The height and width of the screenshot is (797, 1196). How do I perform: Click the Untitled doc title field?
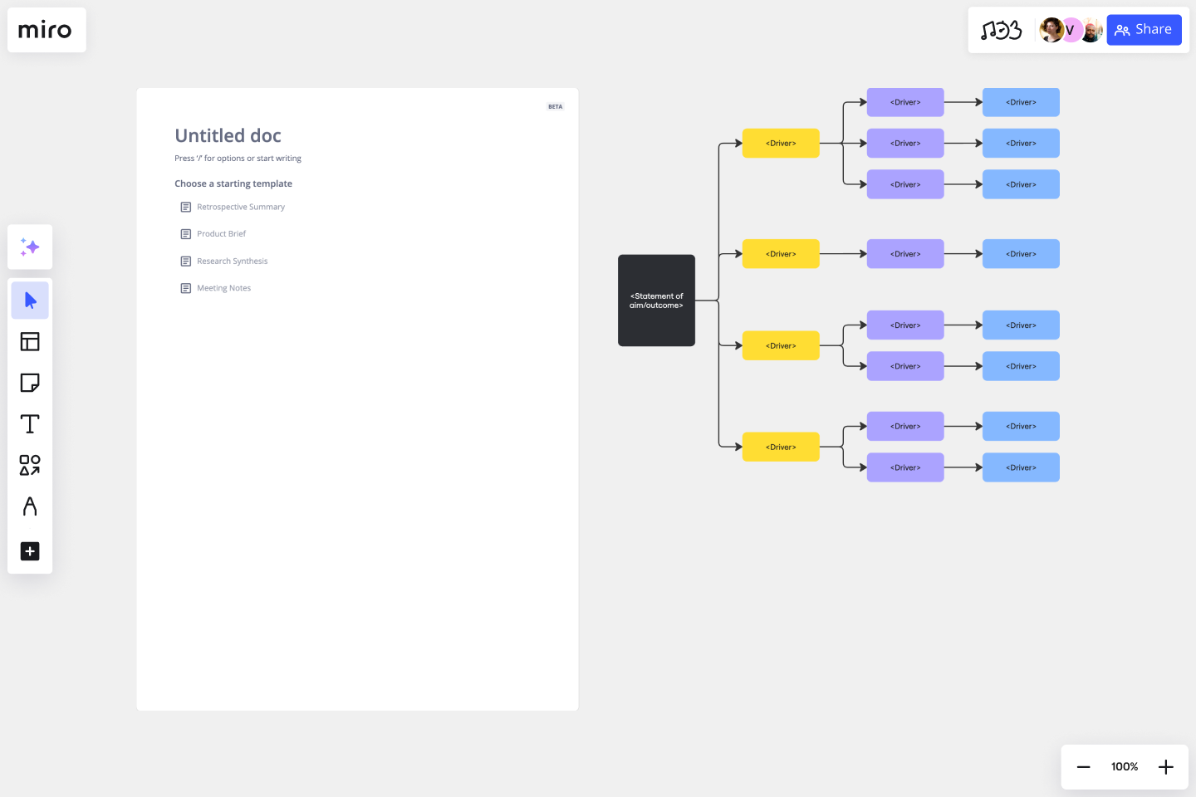(x=228, y=135)
